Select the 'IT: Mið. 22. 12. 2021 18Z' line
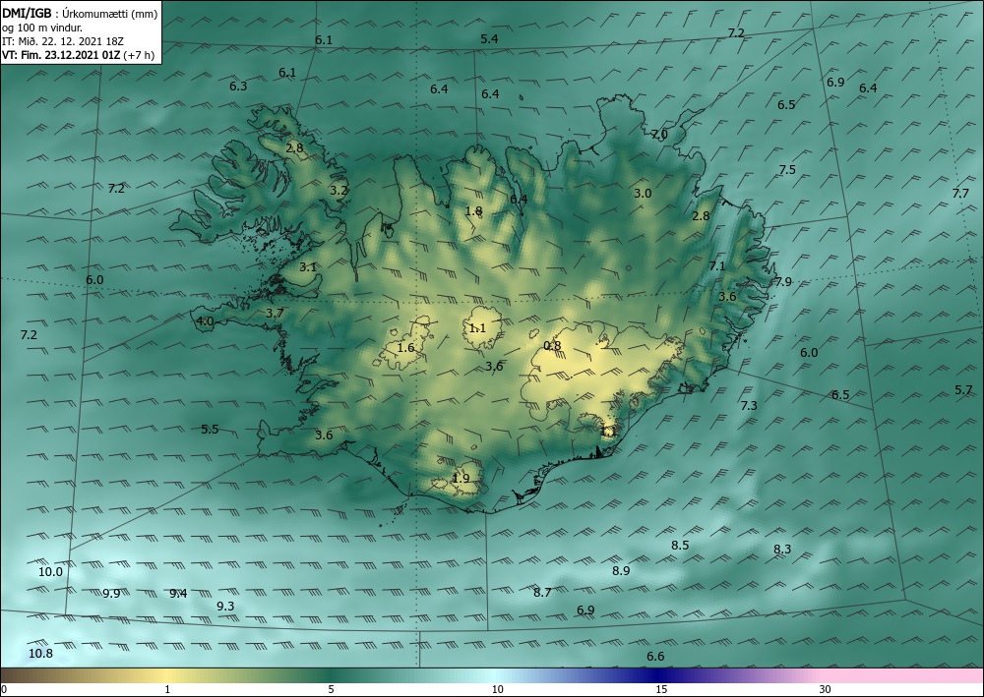984x697 pixels. click(x=63, y=40)
